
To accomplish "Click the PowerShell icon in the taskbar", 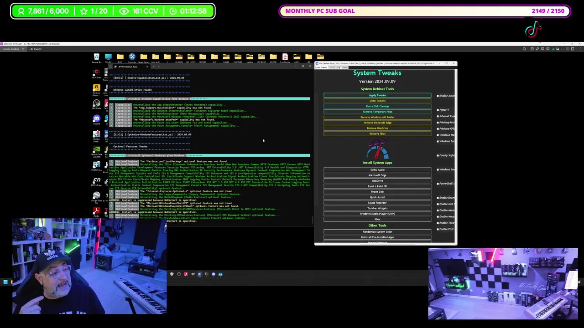I will click(199, 274).
